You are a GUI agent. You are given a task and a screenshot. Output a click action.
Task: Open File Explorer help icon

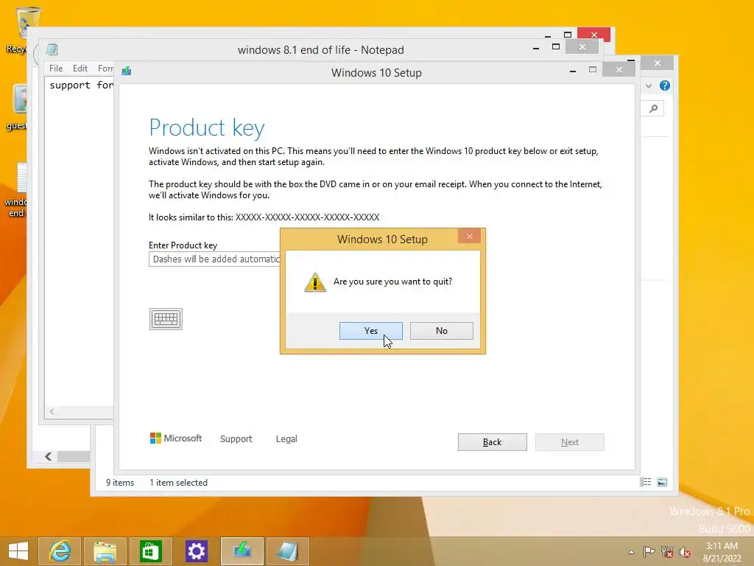pos(665,85)
